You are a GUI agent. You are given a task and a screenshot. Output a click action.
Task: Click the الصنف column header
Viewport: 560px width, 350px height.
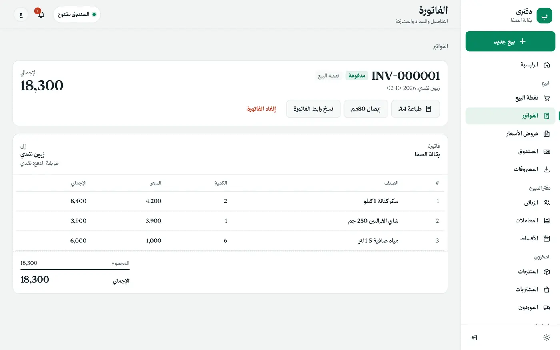pyautogui.click(x=391, y=183)
